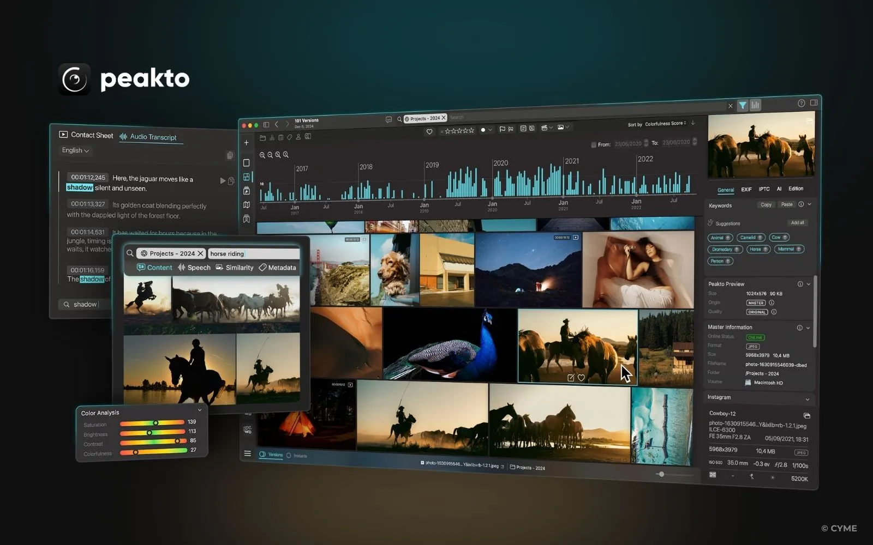Collapse the Peakto Preview section
Viewport: 873px width, 545px height.
click(808, 284)
